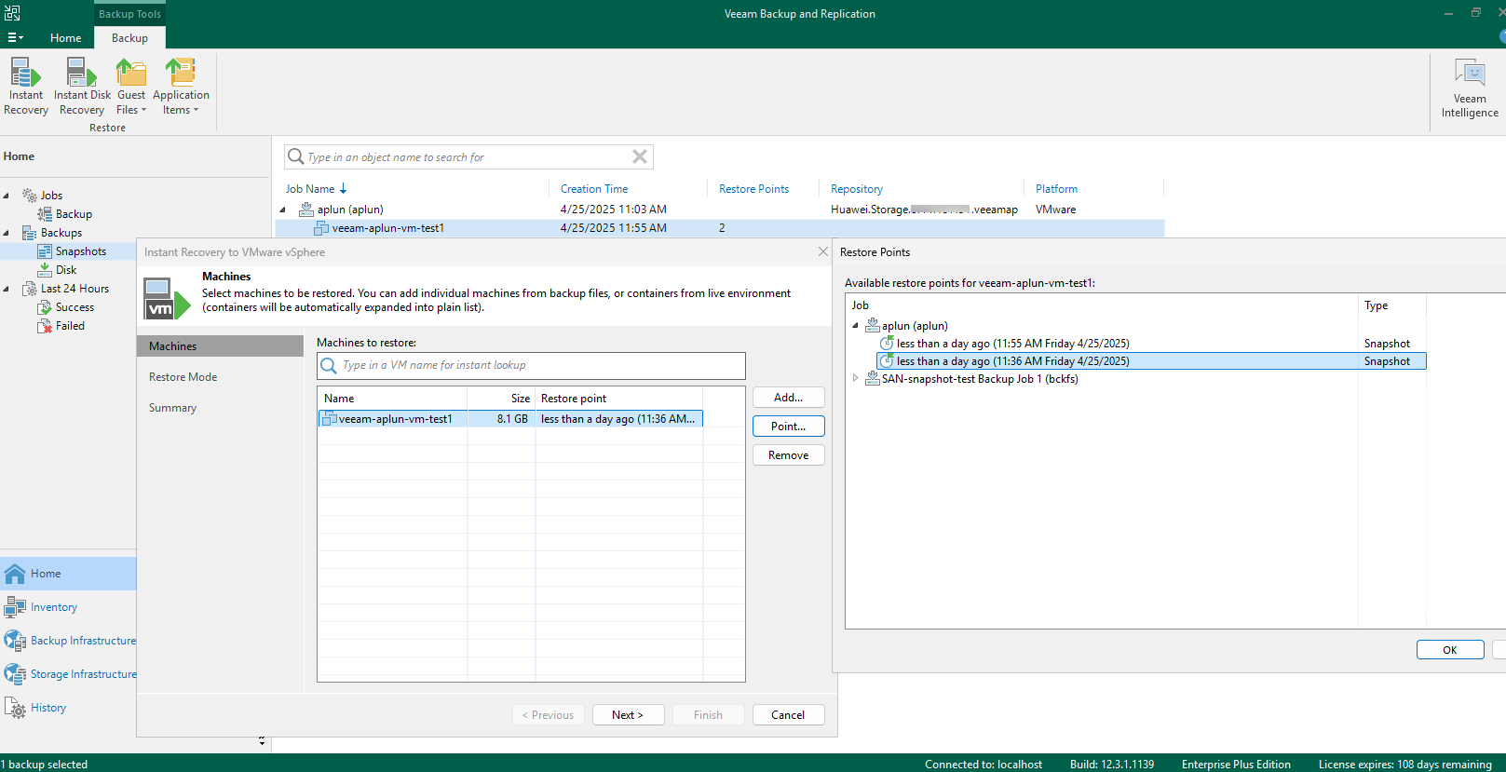Click the aplun job icon in Restore Points tree

(873, 325)
